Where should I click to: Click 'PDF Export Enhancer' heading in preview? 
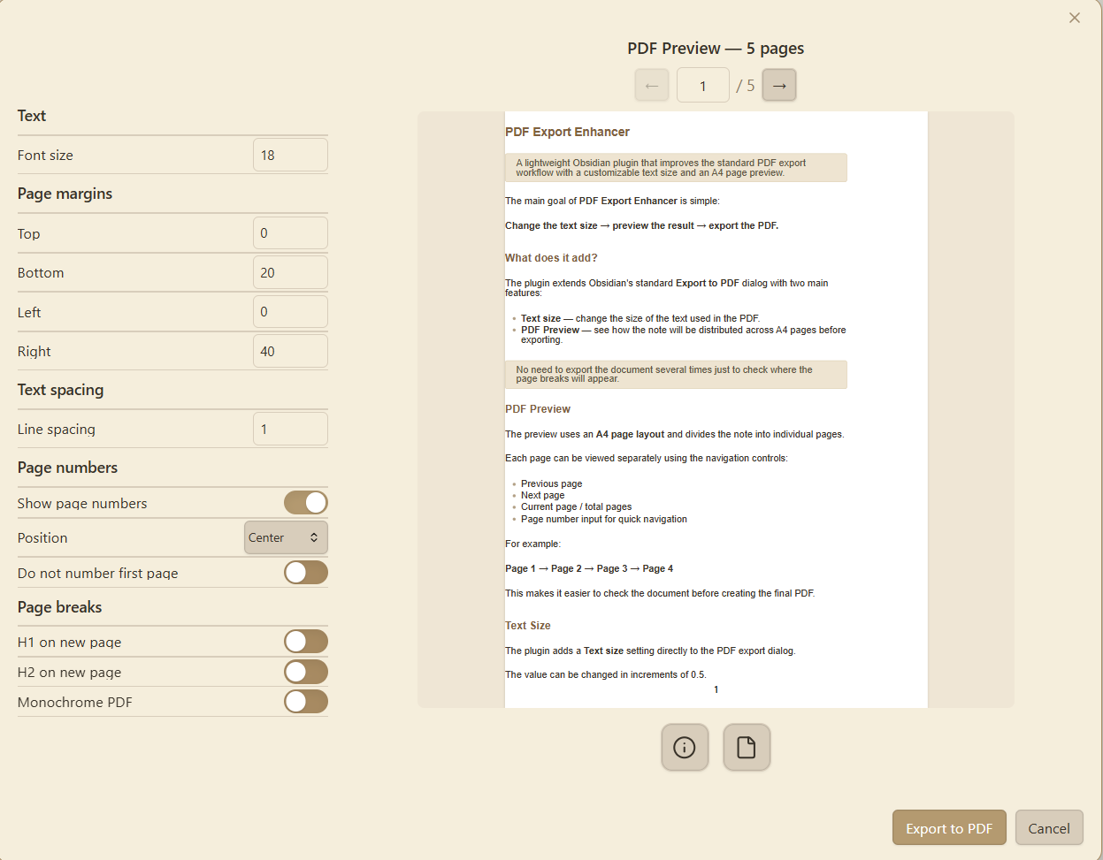coord(567,132)
